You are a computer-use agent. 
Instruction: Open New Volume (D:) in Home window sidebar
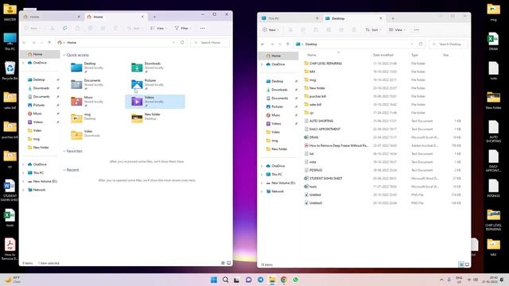pos(42,181)
